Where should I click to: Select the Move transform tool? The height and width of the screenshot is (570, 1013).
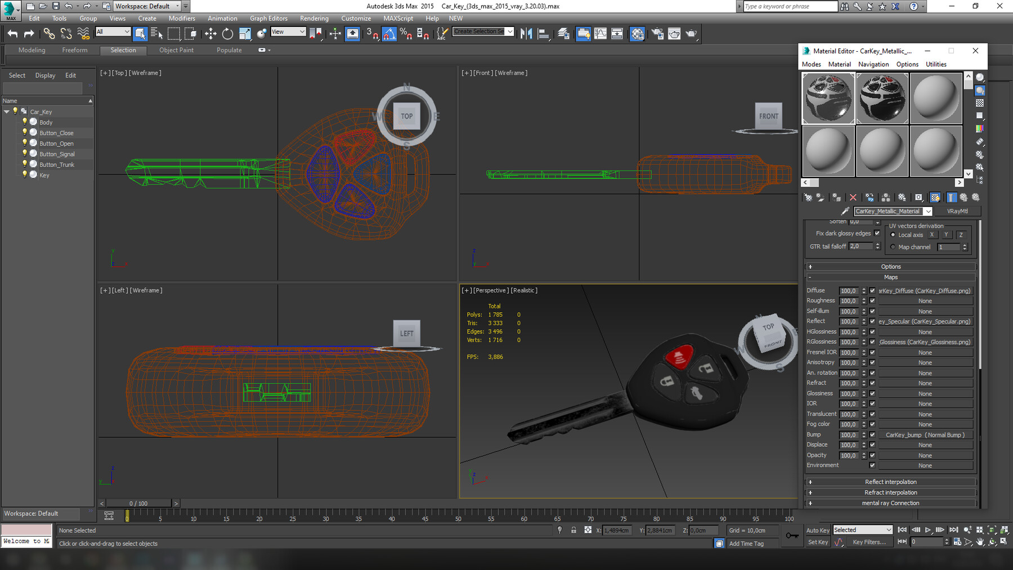[210, 34]
